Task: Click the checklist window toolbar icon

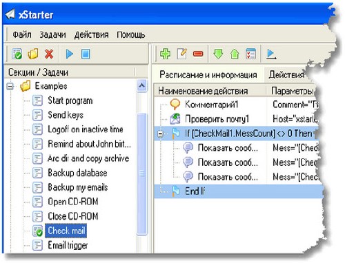Action: click(x=250, y=54)
